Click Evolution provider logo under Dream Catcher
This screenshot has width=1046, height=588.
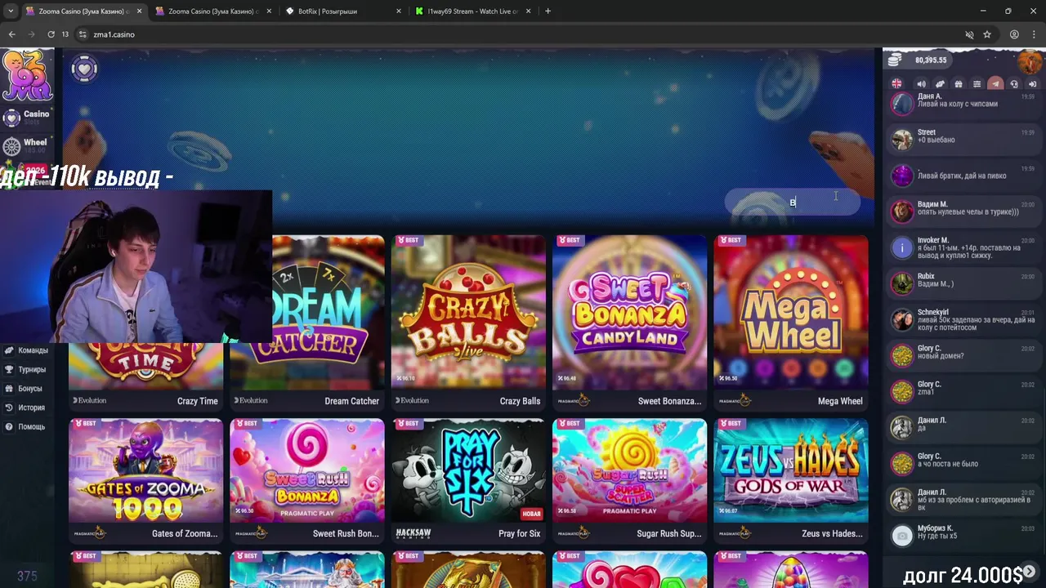click(x=251, y=400)
